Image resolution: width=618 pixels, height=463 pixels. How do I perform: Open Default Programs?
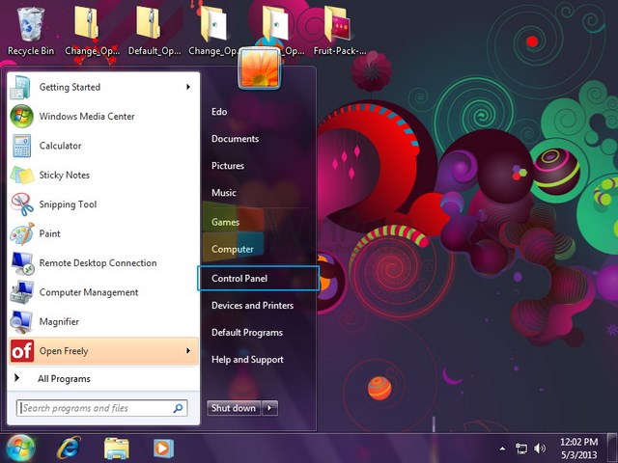247,333
